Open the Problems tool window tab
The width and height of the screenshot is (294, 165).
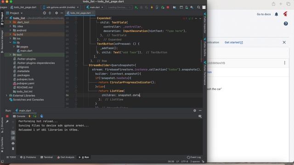28,157
